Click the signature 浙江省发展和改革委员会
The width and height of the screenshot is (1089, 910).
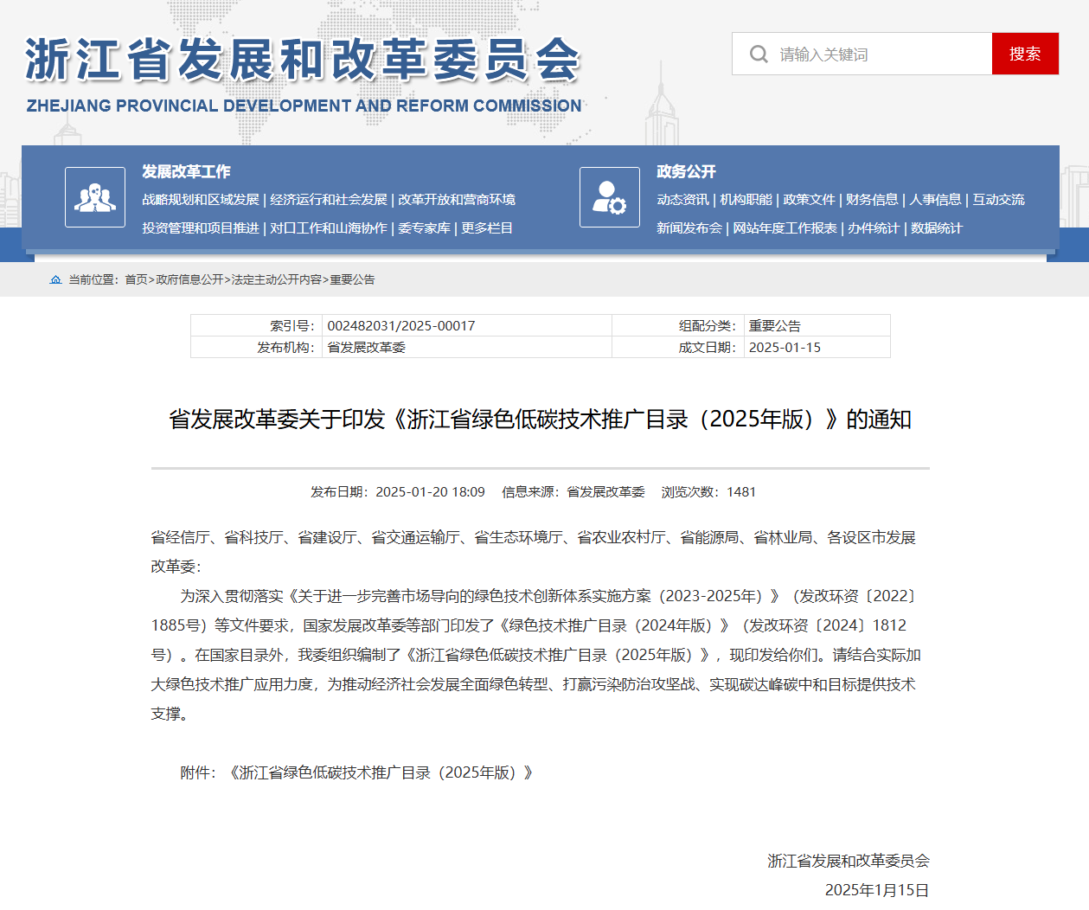tap(849, 861)
